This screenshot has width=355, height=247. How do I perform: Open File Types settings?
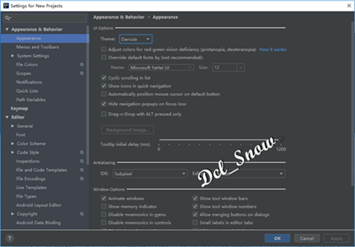[26, 196]
